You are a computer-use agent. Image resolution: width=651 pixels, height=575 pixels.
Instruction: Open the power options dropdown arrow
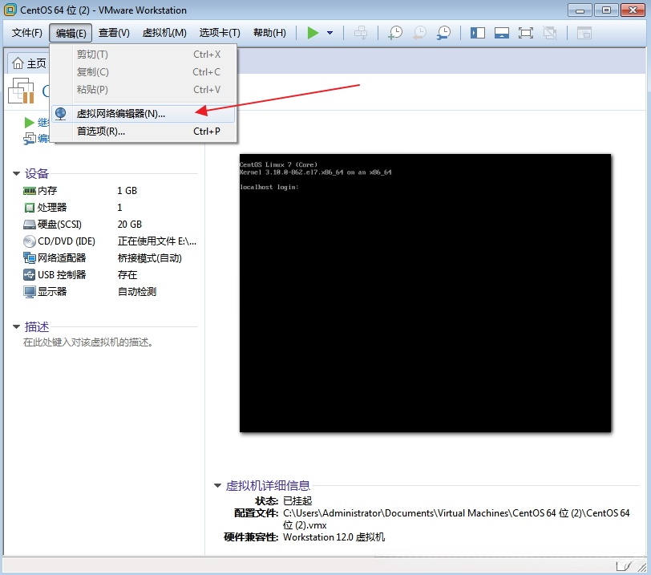click(330, 33)
